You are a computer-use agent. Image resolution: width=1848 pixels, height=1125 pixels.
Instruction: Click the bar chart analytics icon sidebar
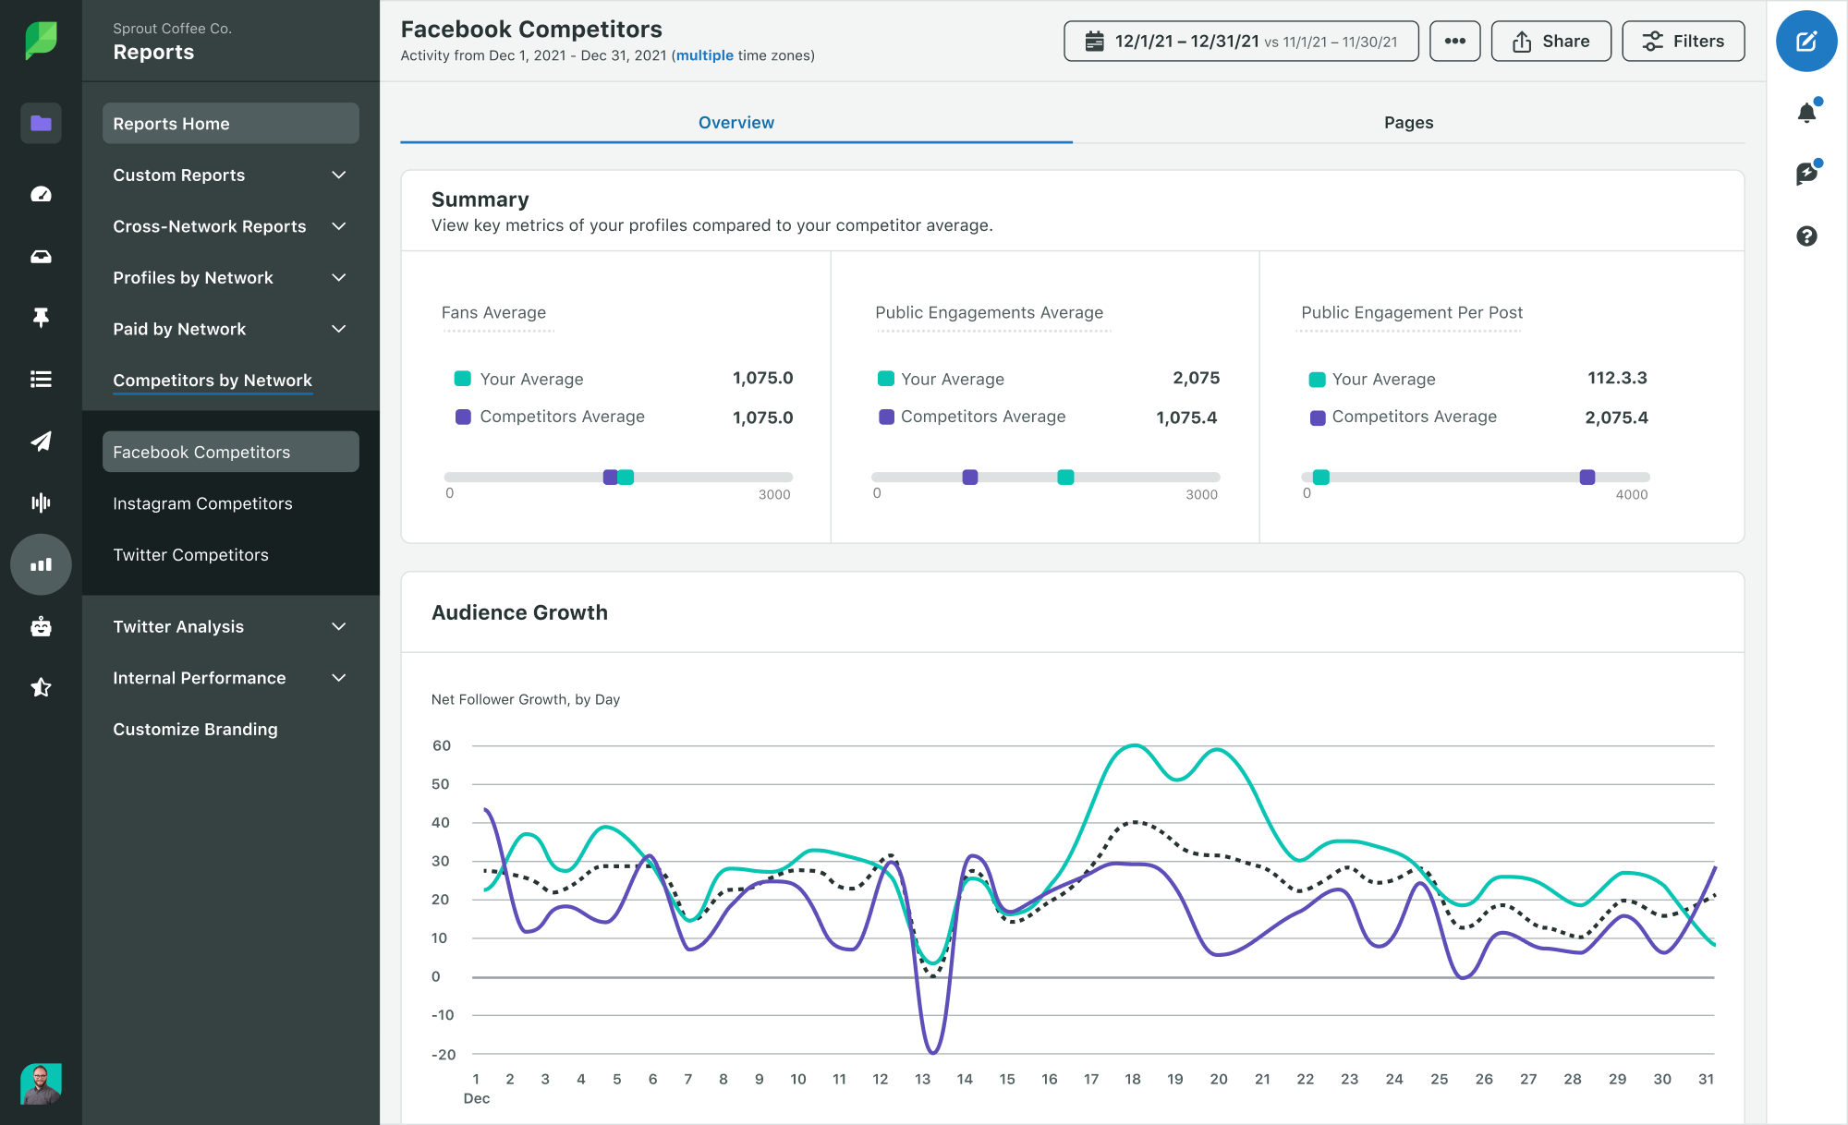click(40, 562)
